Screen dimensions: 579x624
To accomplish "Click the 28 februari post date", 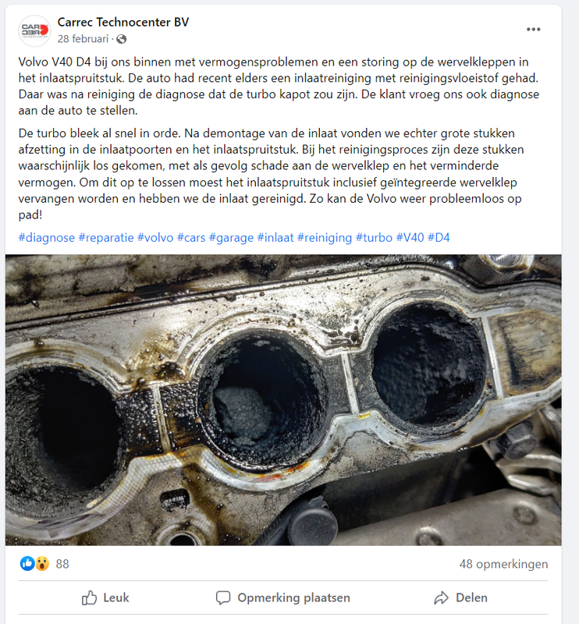I will tap(83, 38).
